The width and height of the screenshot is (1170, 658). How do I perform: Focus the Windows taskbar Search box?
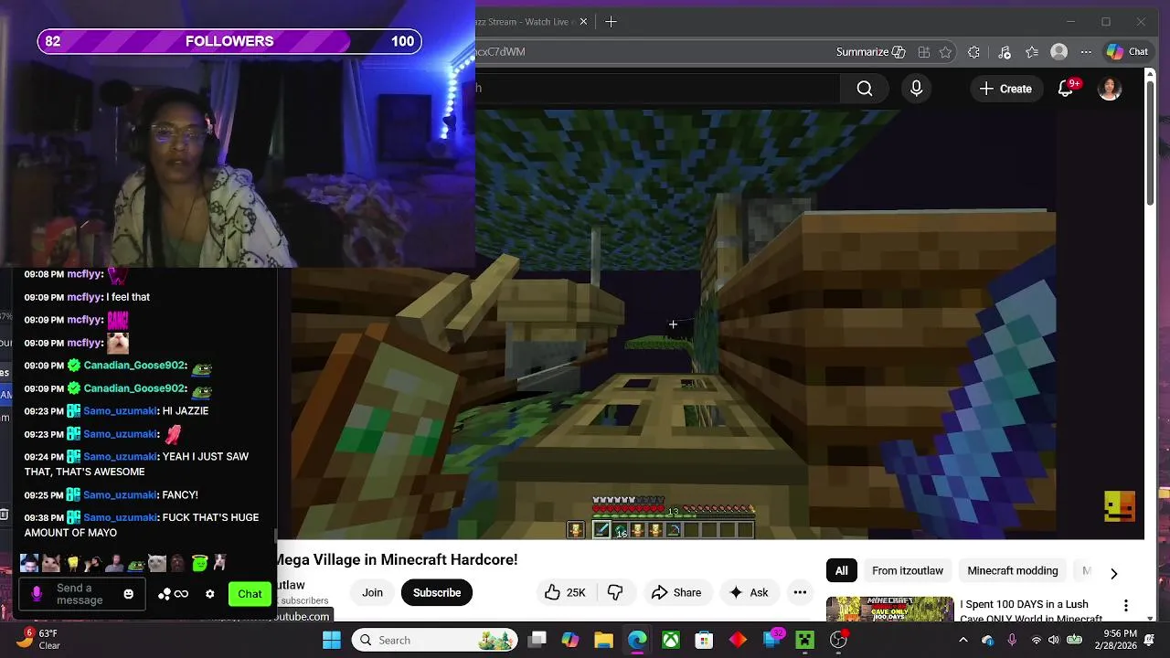pyautogui.click(x=434, y=640)
